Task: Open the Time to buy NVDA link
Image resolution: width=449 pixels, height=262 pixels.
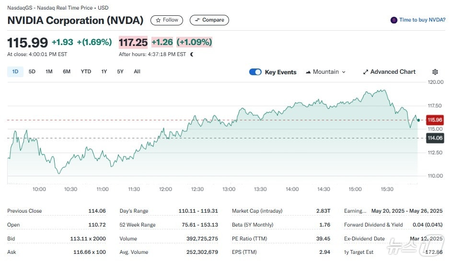Action: click(x=422, y=20)
